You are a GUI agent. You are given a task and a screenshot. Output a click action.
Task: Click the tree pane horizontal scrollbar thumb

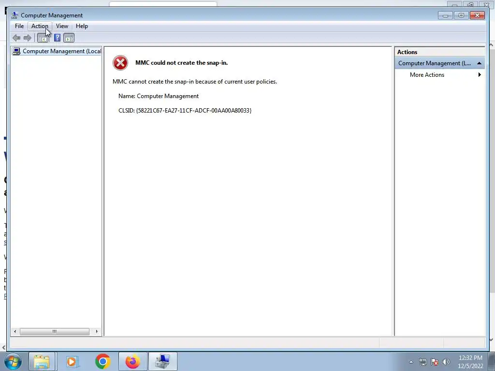point(55,331)
